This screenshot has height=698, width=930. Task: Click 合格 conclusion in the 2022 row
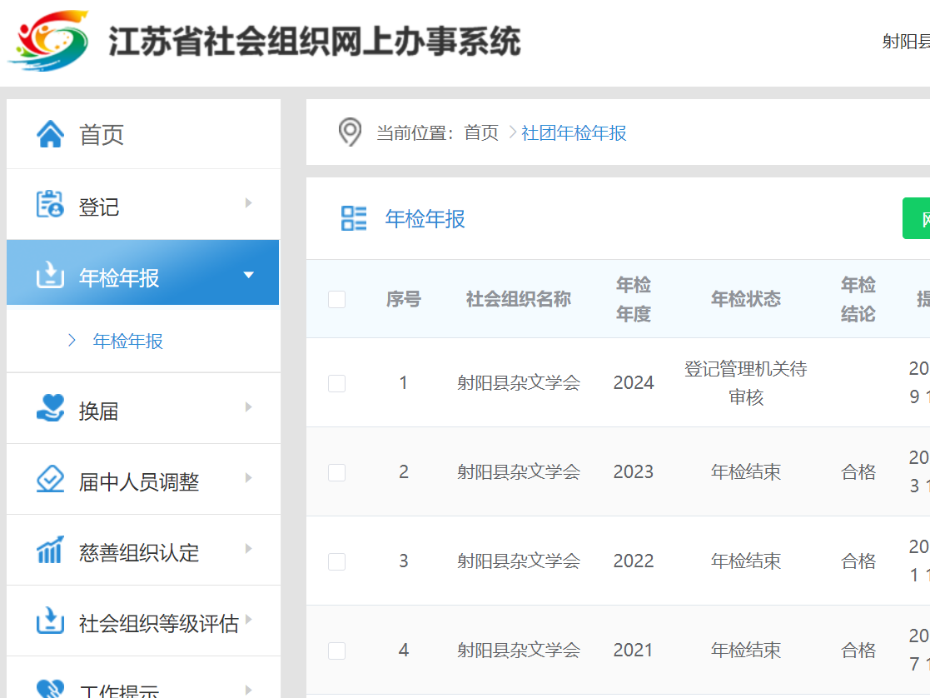pos(858,561)
